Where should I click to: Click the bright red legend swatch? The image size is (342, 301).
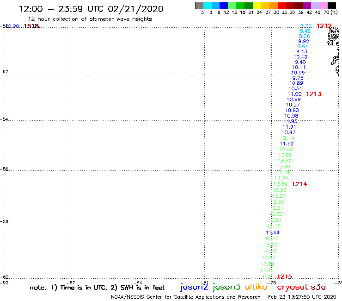[281, 6]
